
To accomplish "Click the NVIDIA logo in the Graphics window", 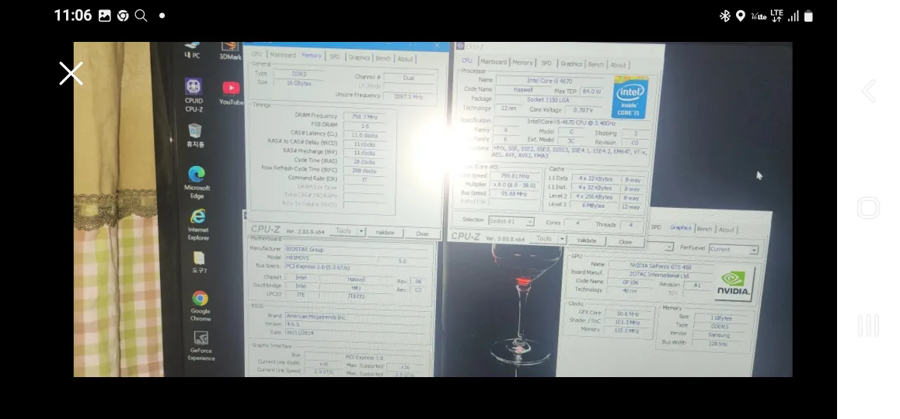I will click(732, 285).
